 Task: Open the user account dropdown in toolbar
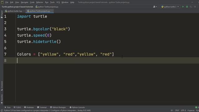[155, 7]
